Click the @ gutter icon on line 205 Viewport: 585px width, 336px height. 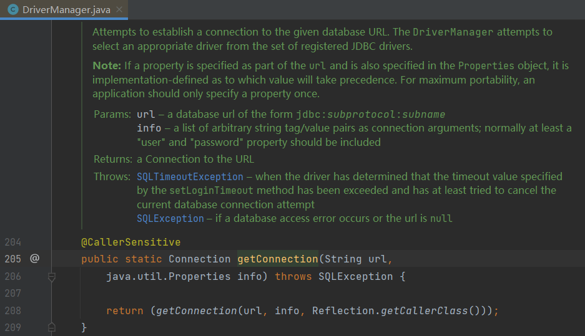coord(34,259)
